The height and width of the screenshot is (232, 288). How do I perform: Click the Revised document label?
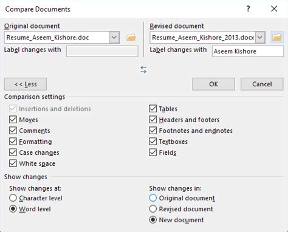(x=177, y=26)
